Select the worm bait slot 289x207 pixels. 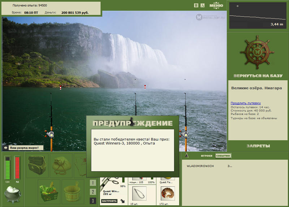coord(168,193)
